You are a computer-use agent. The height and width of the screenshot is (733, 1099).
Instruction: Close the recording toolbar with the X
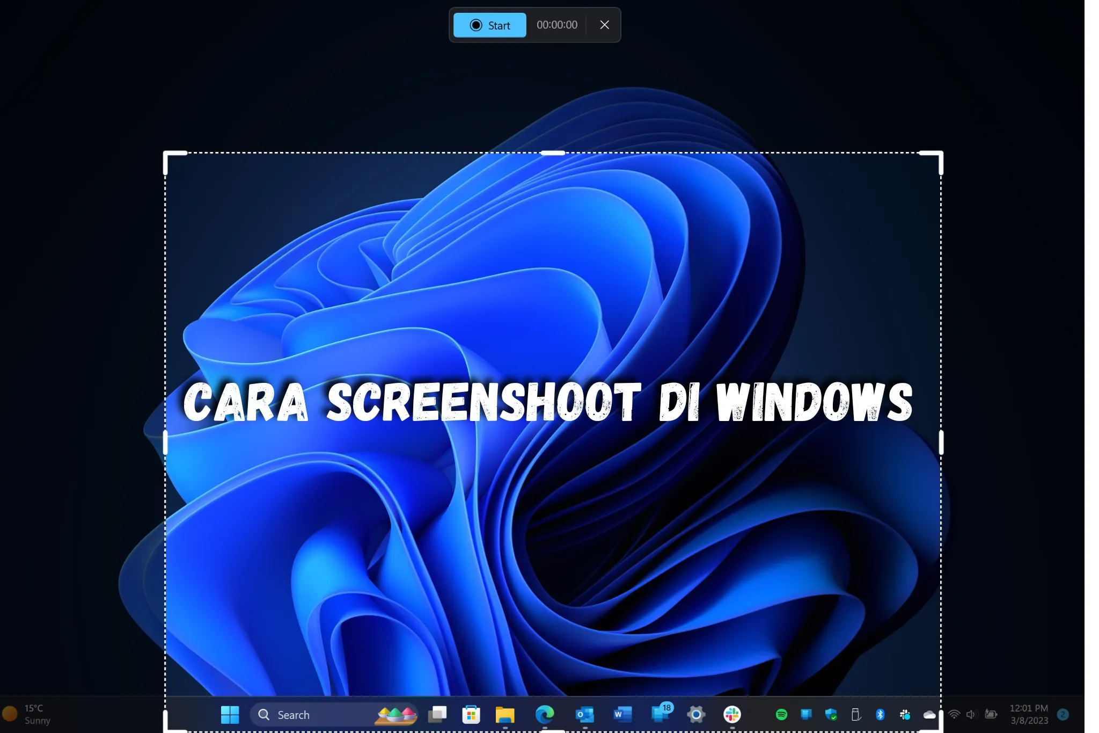tap(604, 25)
